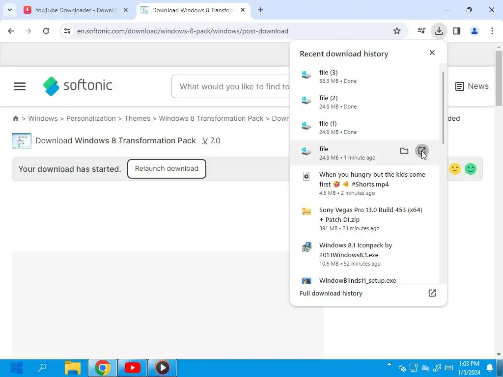Image resolution: width=503 pixels, height=377 pixels.
Task: Open the Windows breadcrumb link
Action: click(x=43, y=118)
